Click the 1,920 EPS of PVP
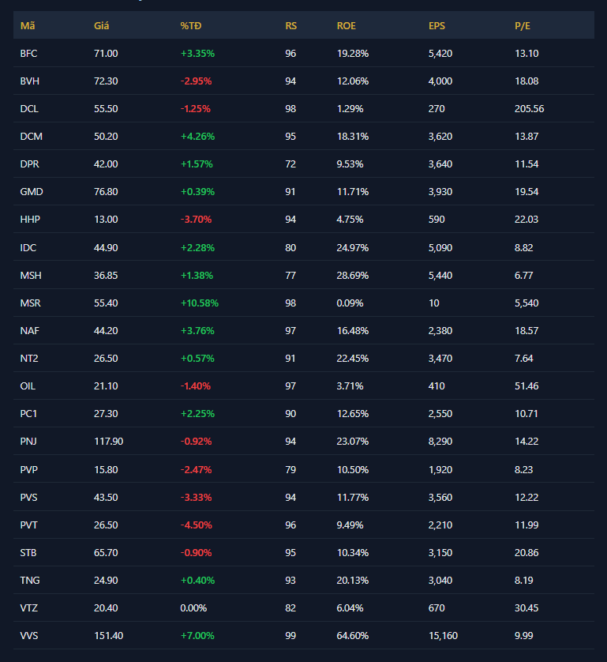Screen dimensions: 607x662 (x=440, y=470)
